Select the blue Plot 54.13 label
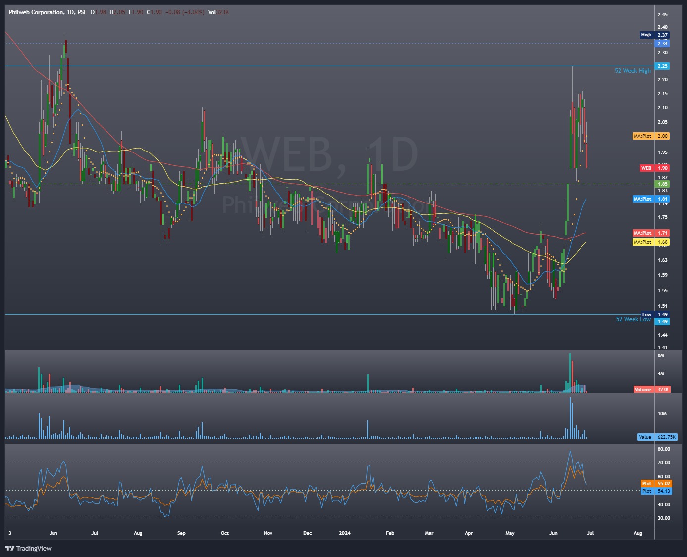The image size is (687, 557). (x=655, y=491)
